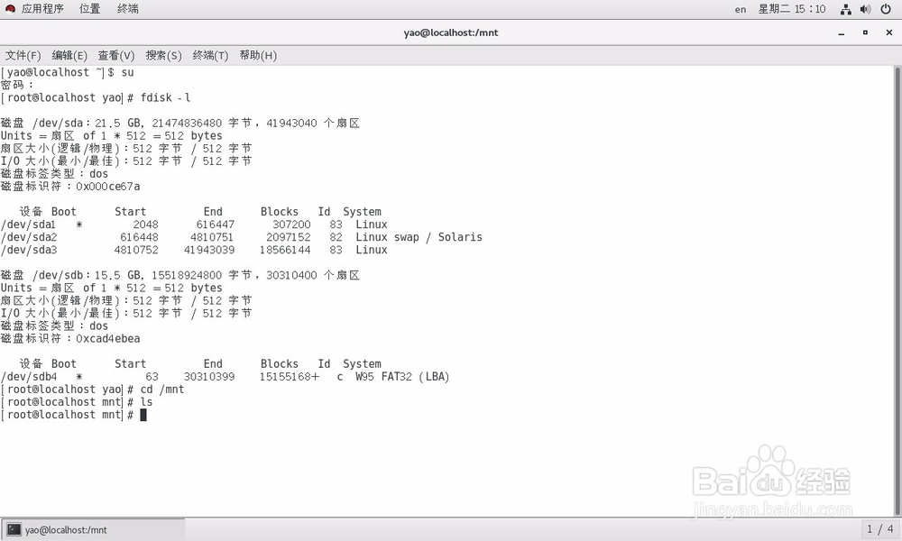Click the 终端 menu in top panel
Viewport: 902px width, 541px height.
[x=128, y=9]
